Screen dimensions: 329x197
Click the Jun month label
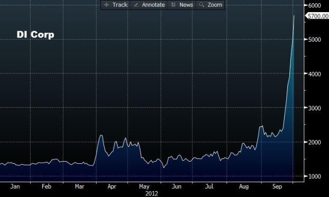click(176, 186)
